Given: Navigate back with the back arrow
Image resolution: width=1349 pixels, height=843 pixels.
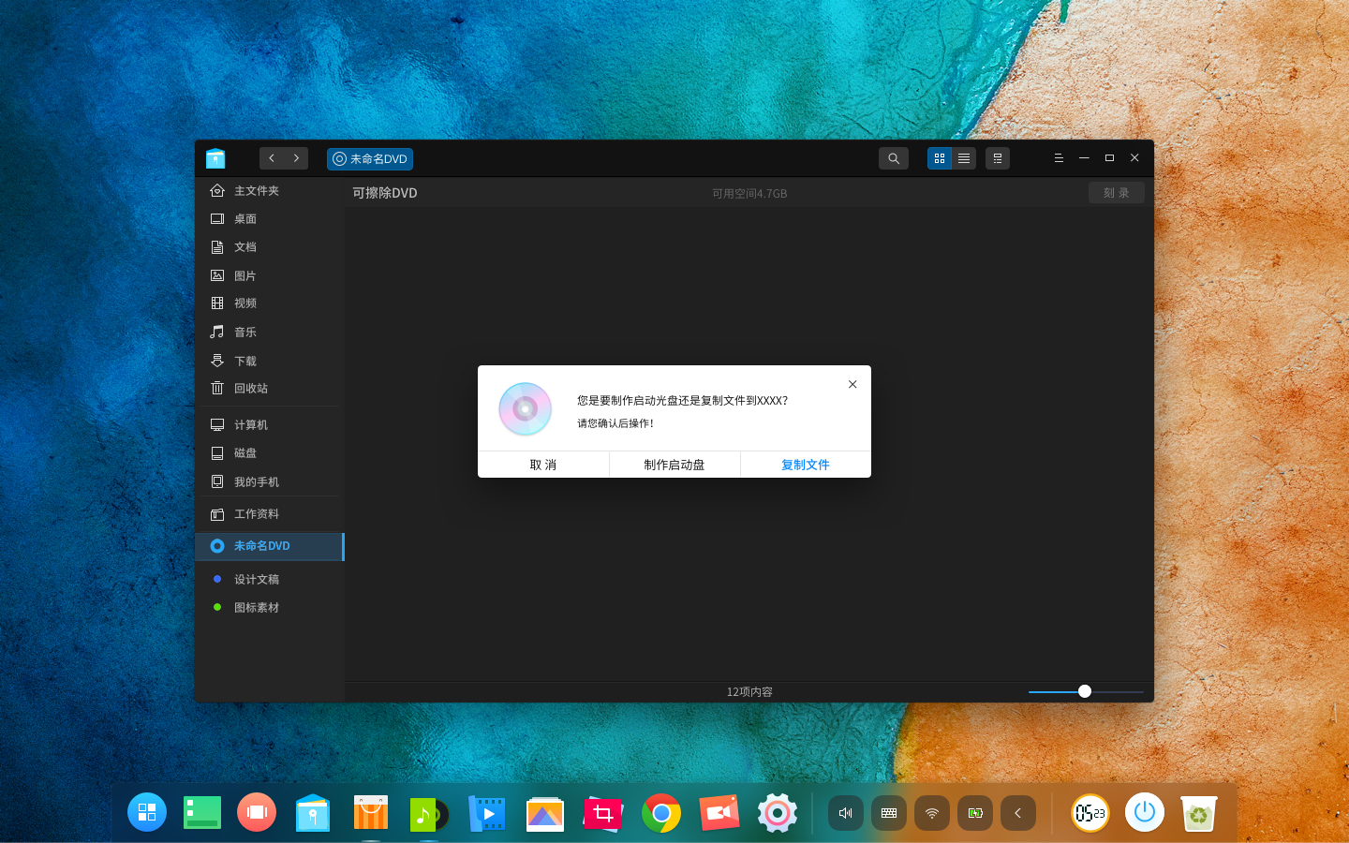Looking at the screenshot, I should [272, 158].
